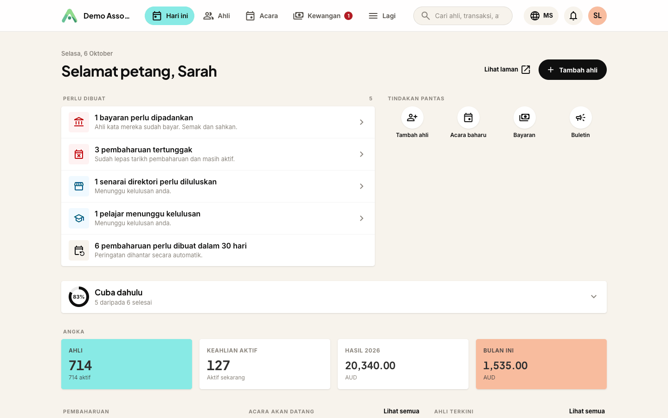Click the storefront icon for senarai direktori

(x=79, y=186)
